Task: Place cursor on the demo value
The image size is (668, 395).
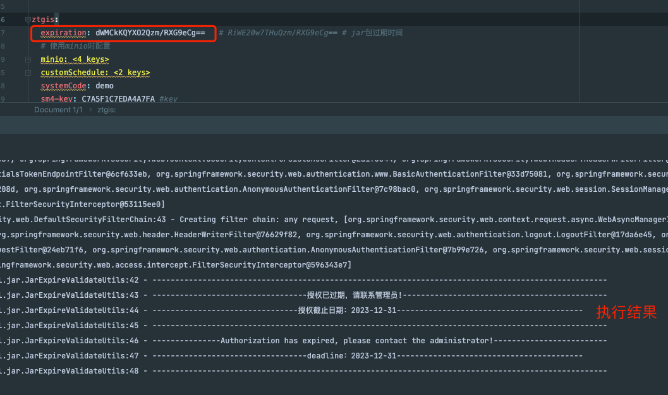Action: [104, 86]
